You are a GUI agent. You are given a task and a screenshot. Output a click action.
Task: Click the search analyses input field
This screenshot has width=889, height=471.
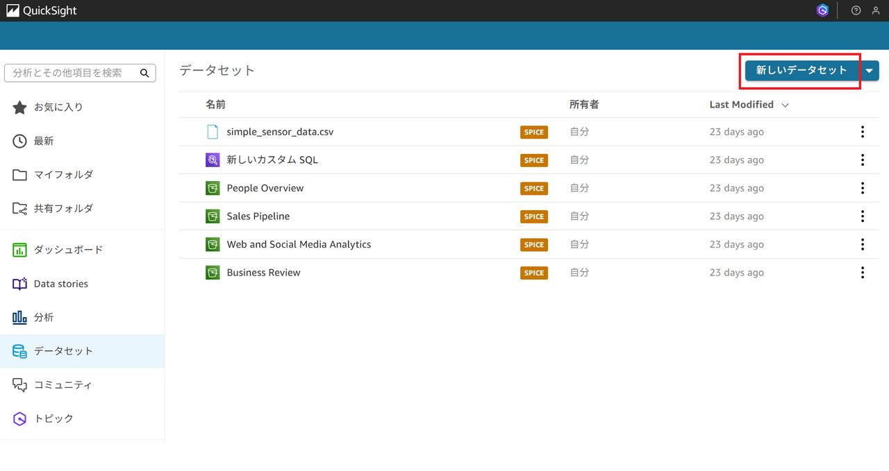coord(73,73)
